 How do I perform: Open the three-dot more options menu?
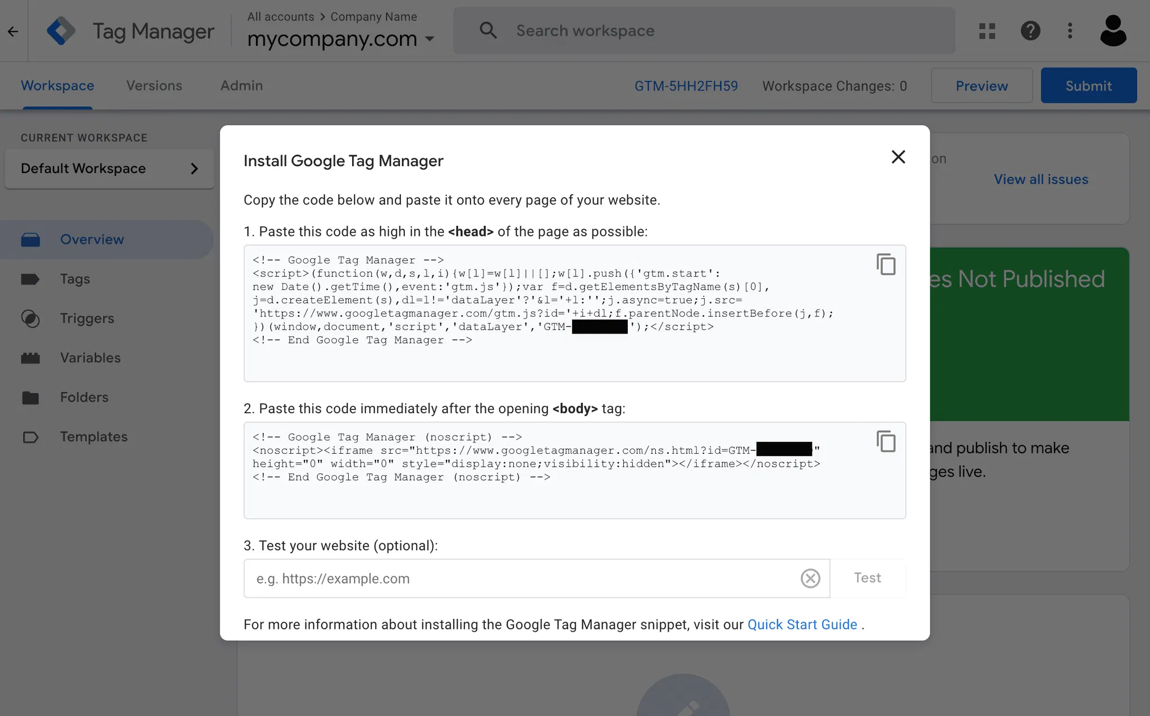click(1070, 31)
